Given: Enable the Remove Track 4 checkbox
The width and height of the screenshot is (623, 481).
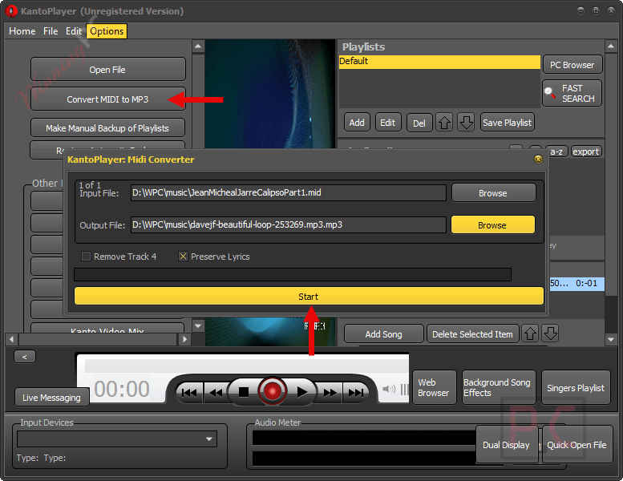Looking at the screenshot, I should coord(86,257).
